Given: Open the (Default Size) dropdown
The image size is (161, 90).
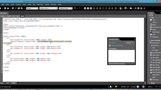Looking at the screenshot, I should coord(65,8).
